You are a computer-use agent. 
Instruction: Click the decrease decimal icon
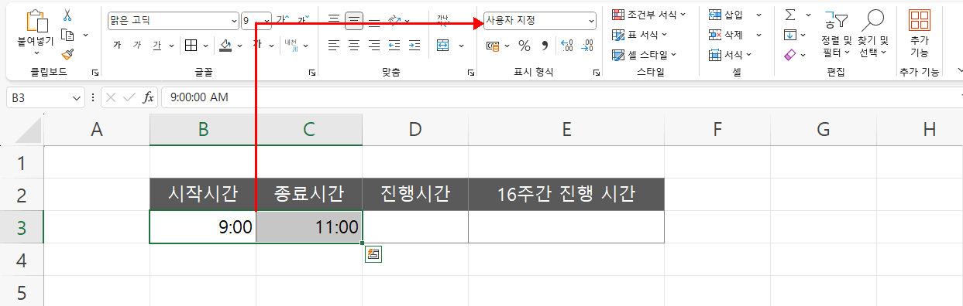[x=587, y=46]
